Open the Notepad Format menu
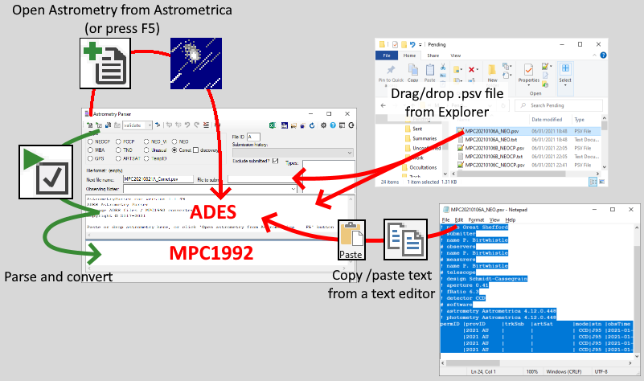Image resolution: width=644 pixels, height=381 pixels. (477, 220)
